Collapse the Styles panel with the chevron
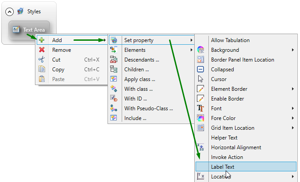 [x=9, y=12]
